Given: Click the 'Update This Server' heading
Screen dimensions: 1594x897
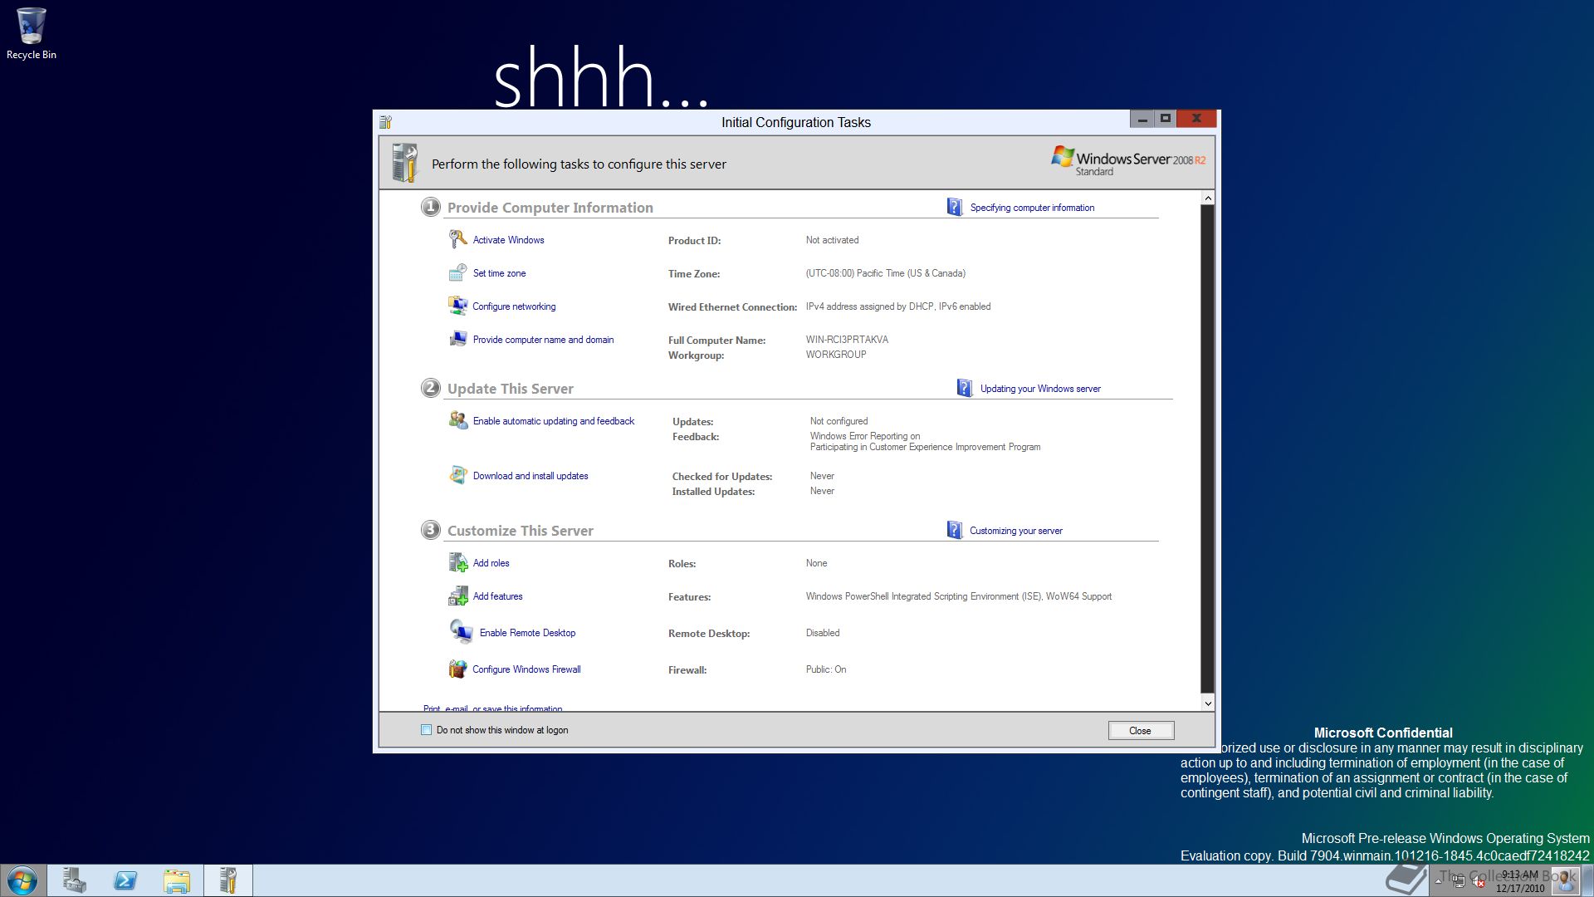Looking at the screenshot, I should point(510,389).
